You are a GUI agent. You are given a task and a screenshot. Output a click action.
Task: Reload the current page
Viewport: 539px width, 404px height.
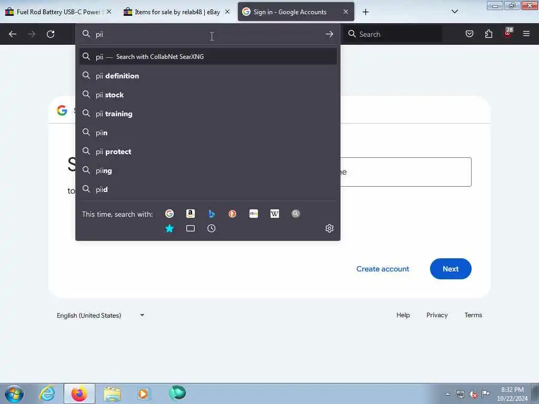(x=51, y=34)
